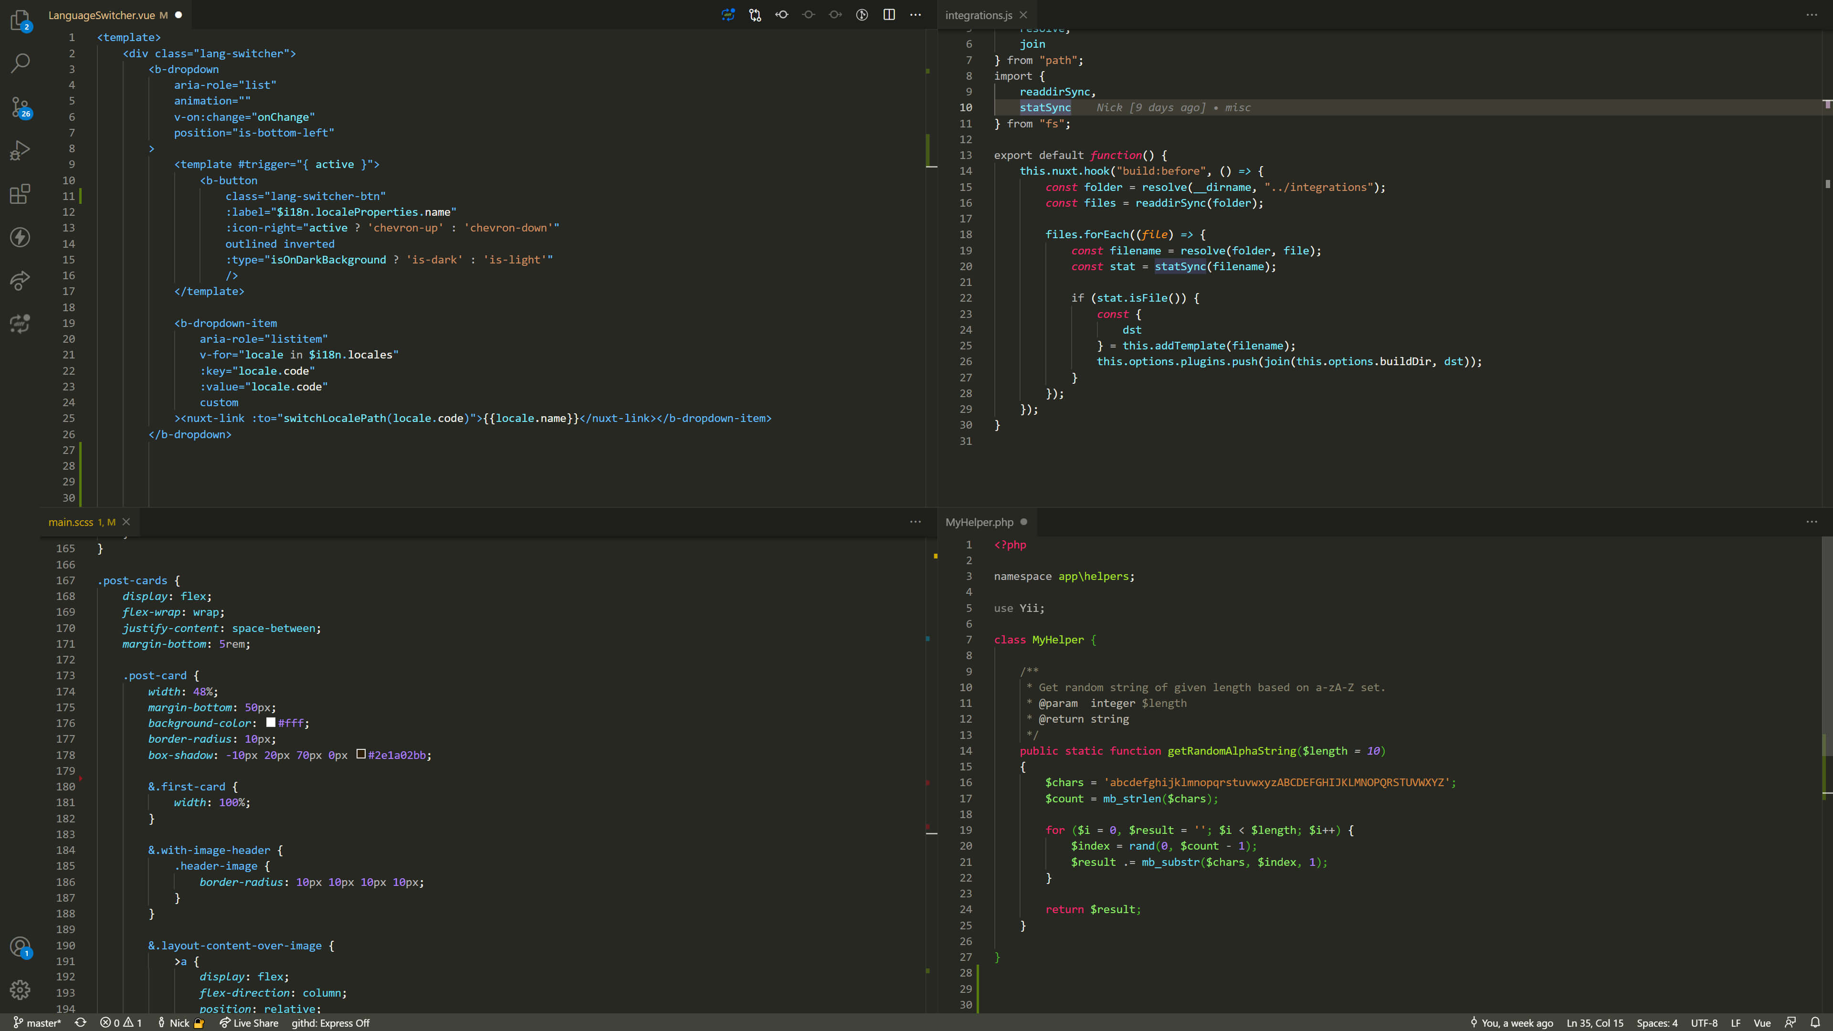
Task: Open Manage settings gear icon
Action: (20, 990)
